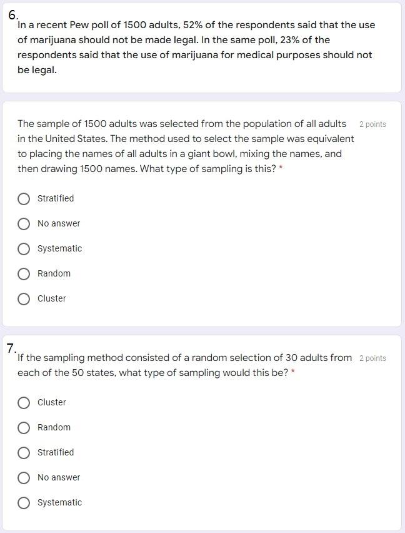The image size is (405, 533).
Task: Click the number 6 heading
Action: pos(10,11)
